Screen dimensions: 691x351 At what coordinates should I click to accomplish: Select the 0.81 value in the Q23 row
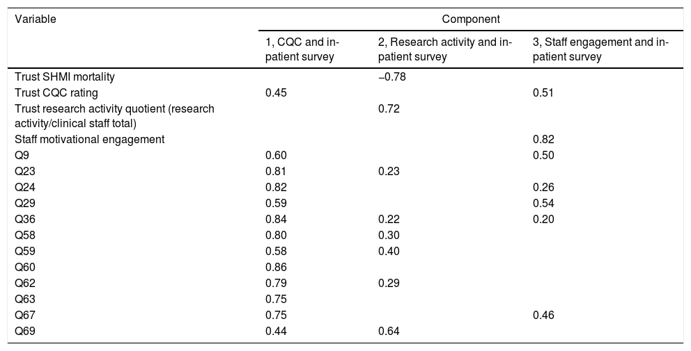point(276,170)
